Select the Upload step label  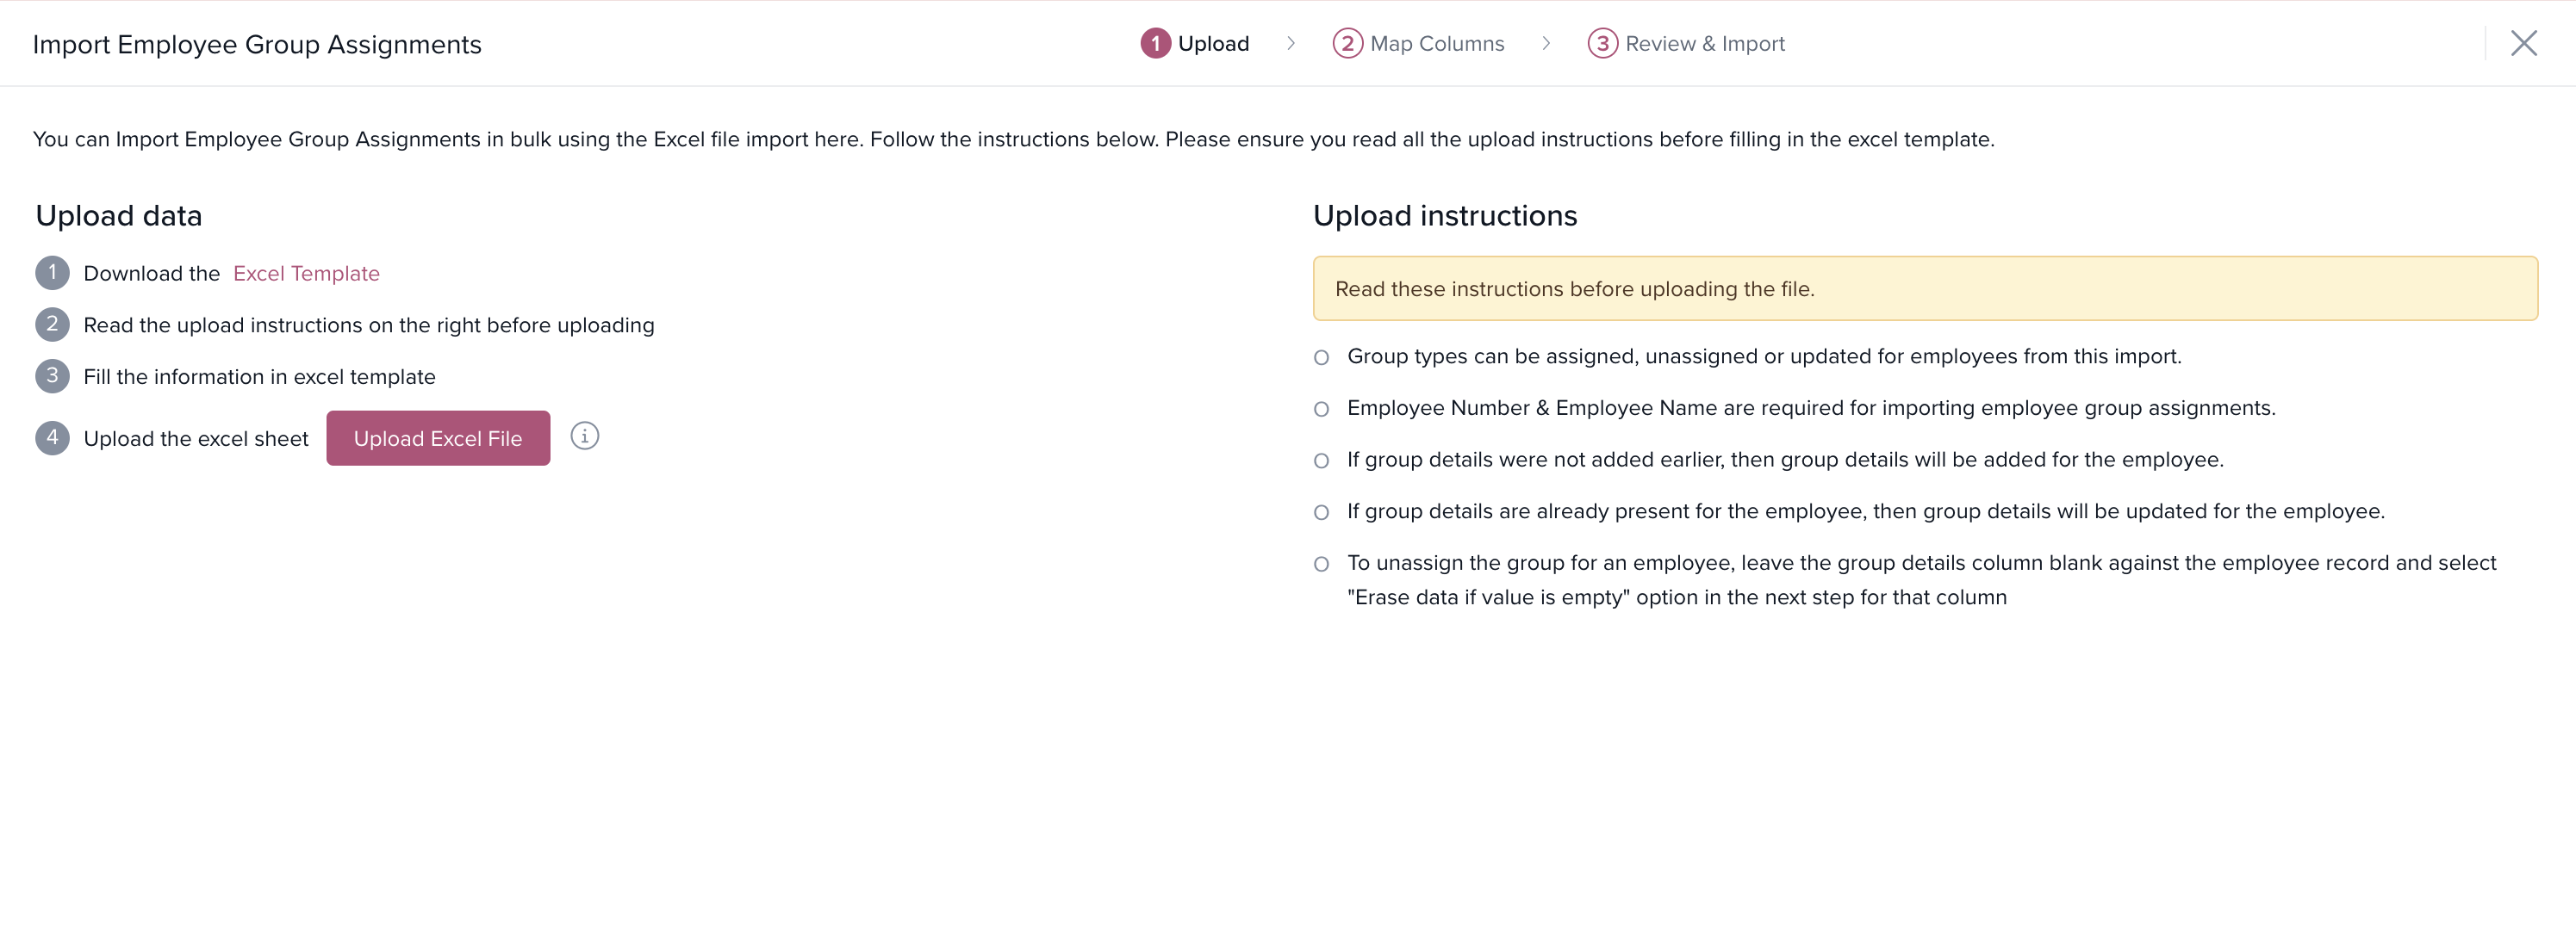[x=1213, y=44]
